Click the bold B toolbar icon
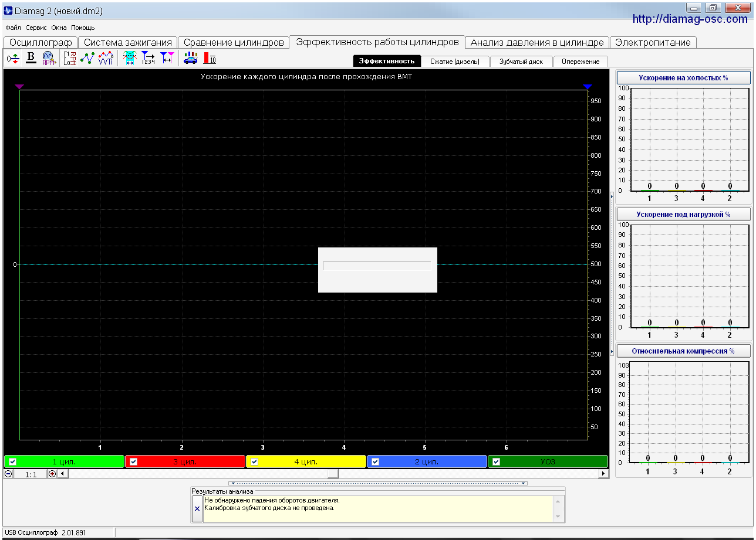 pos(31,58)
